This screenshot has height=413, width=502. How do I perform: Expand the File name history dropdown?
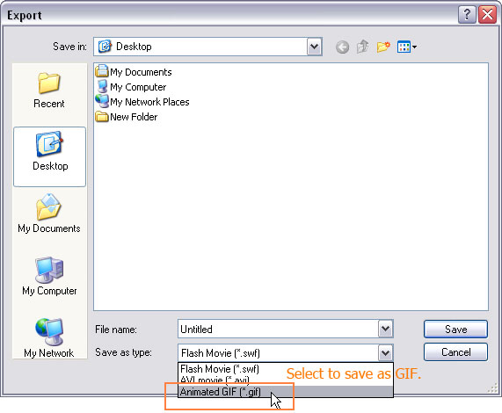point(385,329)
